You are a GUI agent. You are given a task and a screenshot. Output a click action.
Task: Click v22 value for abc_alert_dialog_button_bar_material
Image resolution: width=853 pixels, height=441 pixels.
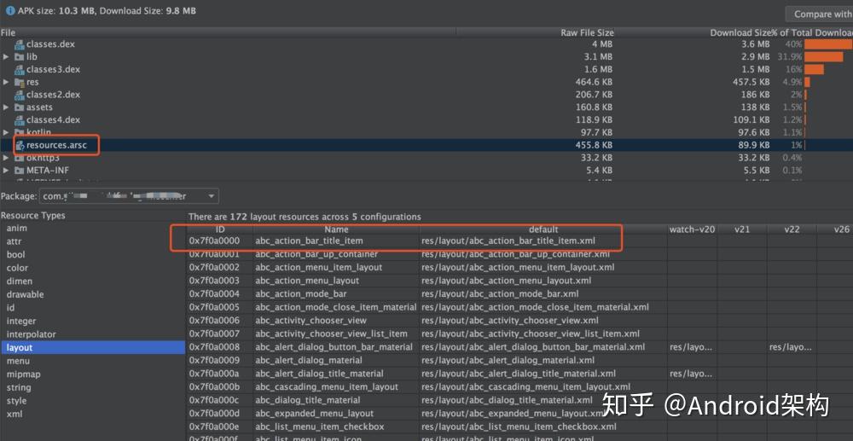792,347
